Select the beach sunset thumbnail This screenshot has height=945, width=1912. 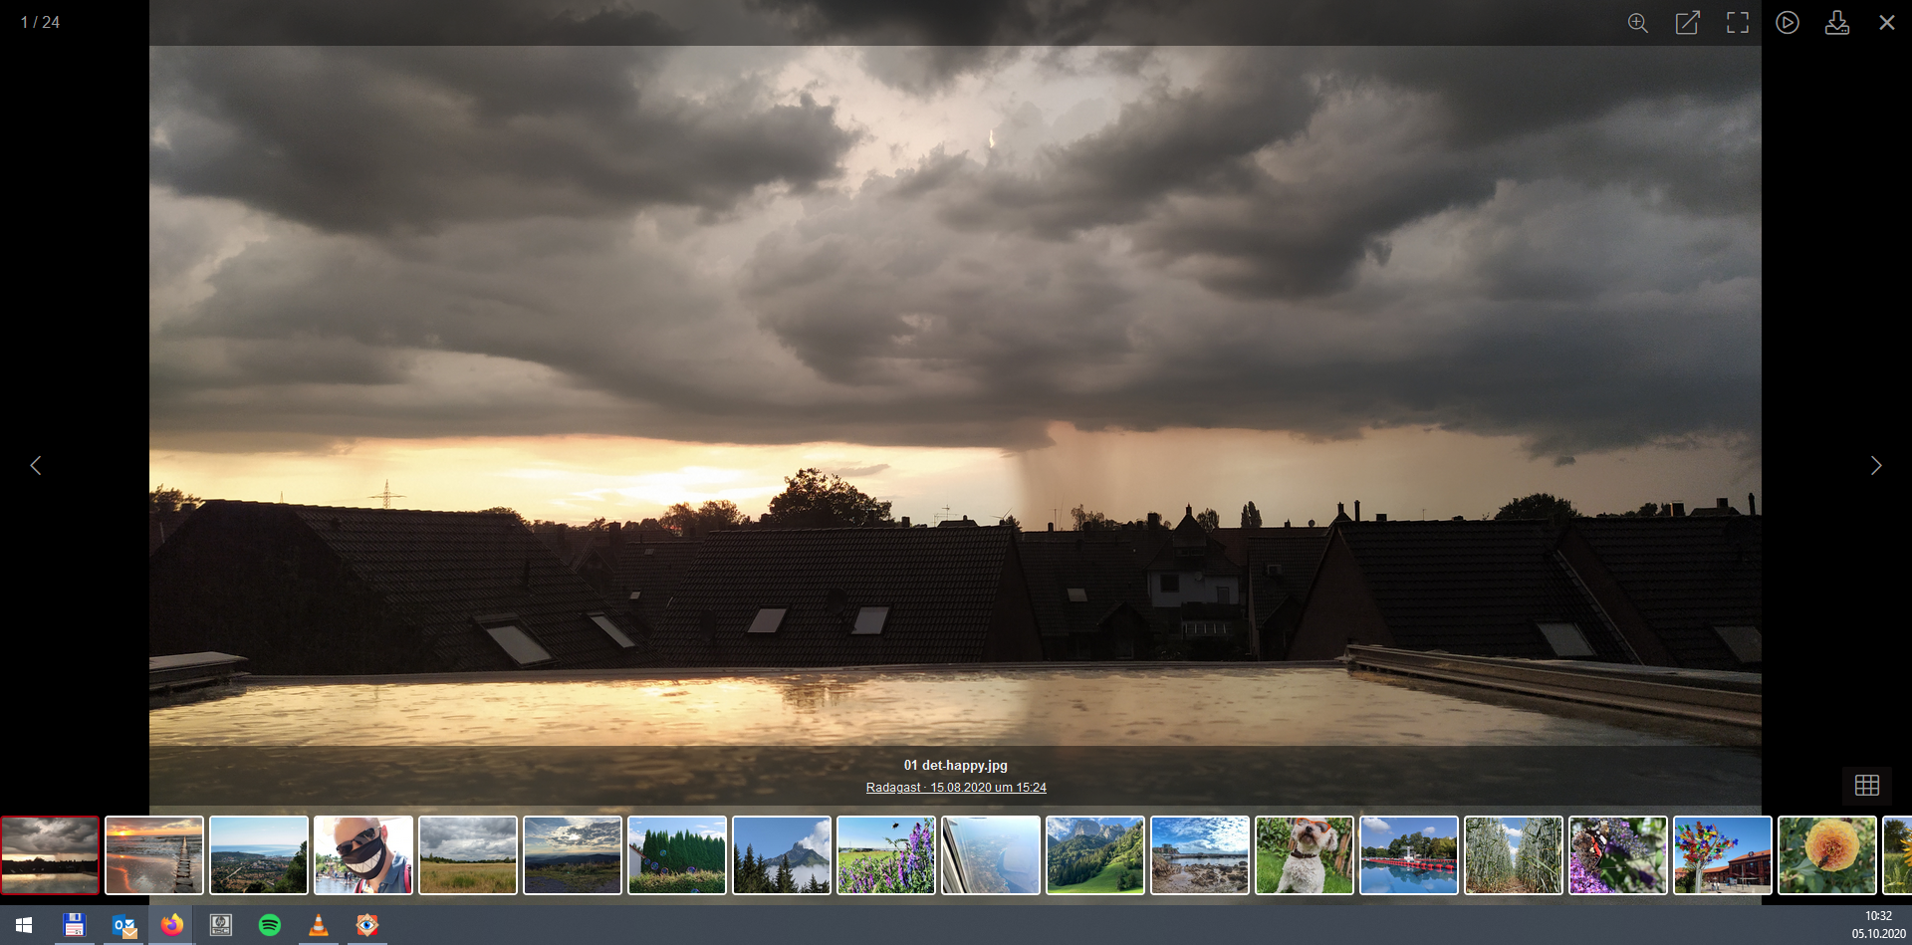coord(154,855)
